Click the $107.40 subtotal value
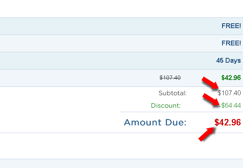Image resolution: width=243 pixels, height=168 pixels. (x=229, y=93)
